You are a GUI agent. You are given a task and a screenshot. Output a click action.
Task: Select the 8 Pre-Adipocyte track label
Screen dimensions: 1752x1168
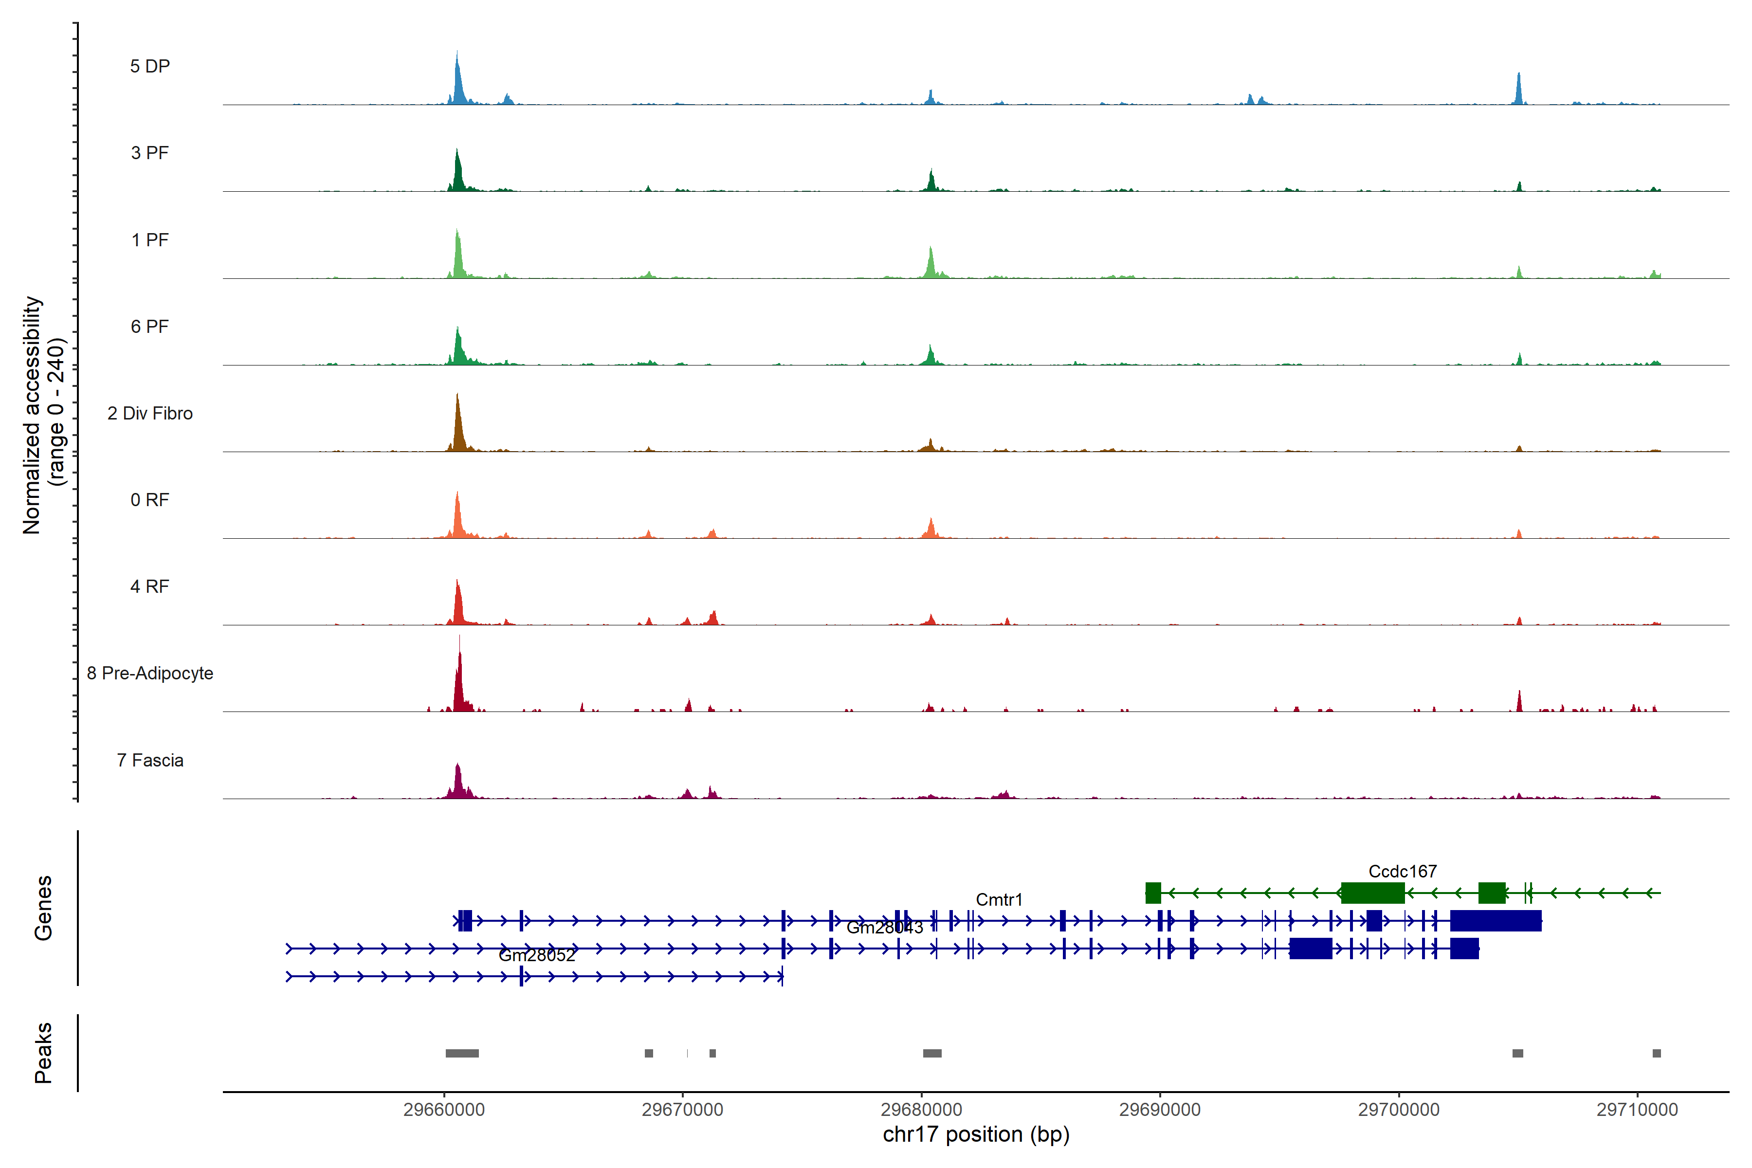pyautogui.click(x=150, y=673)
